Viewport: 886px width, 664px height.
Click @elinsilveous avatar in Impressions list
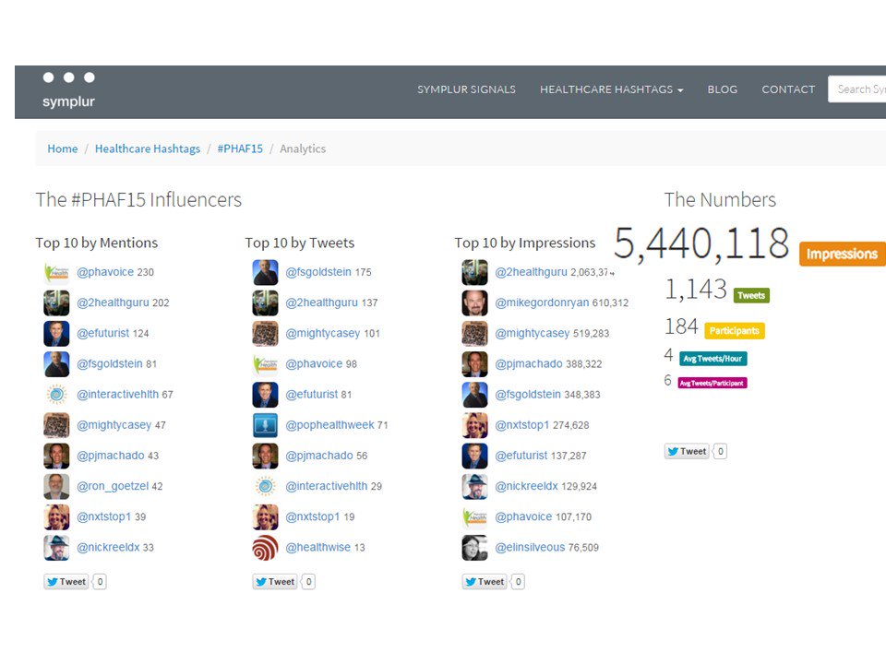[x=474, y=547]
